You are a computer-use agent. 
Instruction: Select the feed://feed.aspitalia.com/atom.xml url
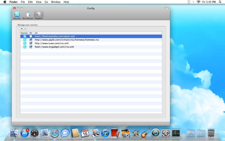tap(55, 36)
